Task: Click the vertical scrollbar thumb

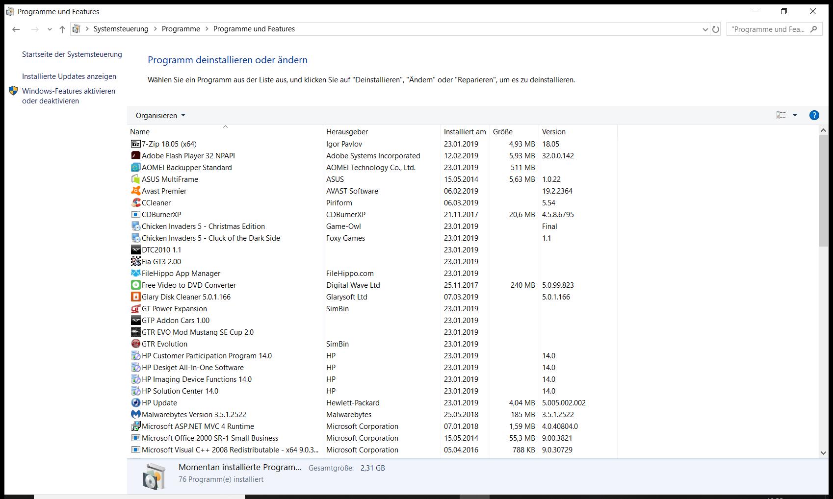Action: [x=824, y=191]
